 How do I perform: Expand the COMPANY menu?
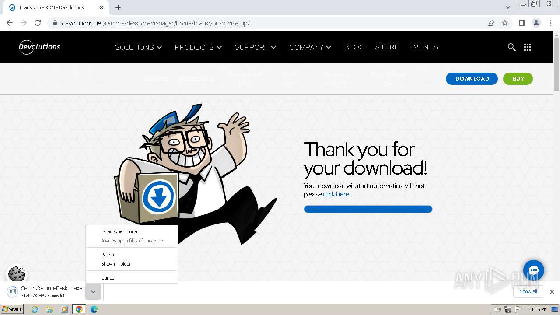pos(310,47)
